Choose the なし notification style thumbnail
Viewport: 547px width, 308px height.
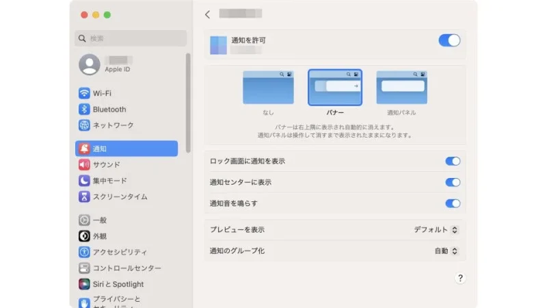[x=268, y=88]
